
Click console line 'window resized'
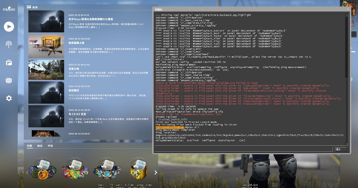[166, 117]
